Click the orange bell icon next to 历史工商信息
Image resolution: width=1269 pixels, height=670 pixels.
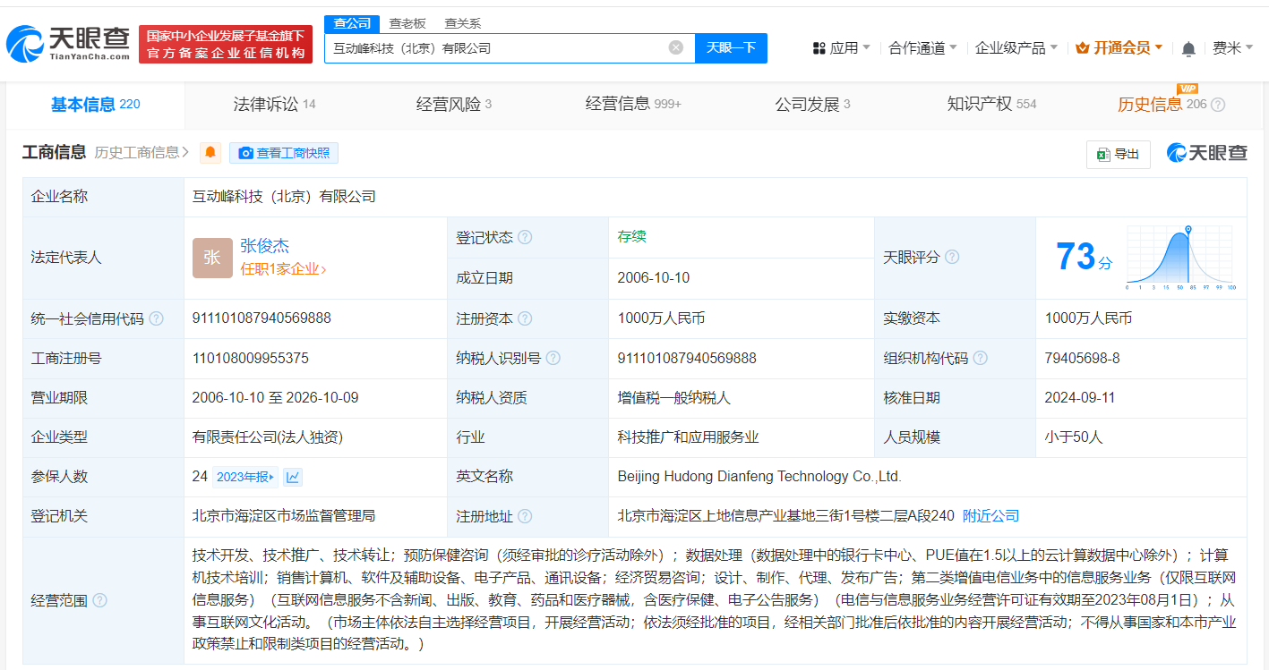[210, 152]
